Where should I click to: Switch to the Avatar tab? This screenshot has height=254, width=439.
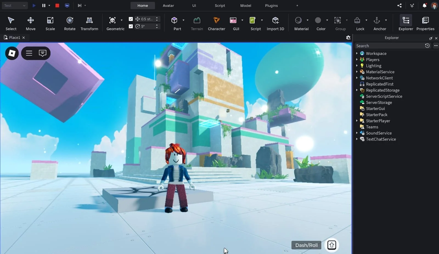pos(168,5)
